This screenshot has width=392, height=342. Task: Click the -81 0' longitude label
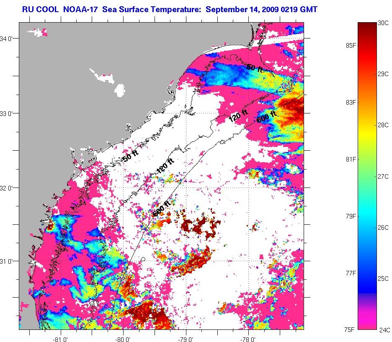coord(60,339)
